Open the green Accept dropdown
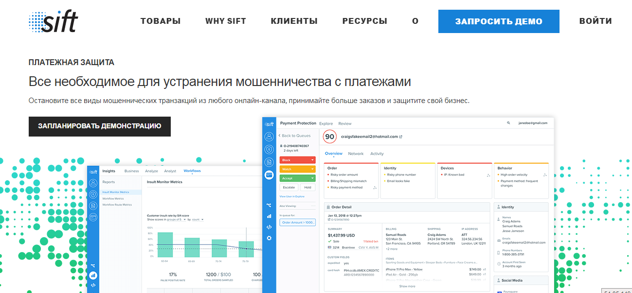Viewport: 632px width, 293px height. 297,178
